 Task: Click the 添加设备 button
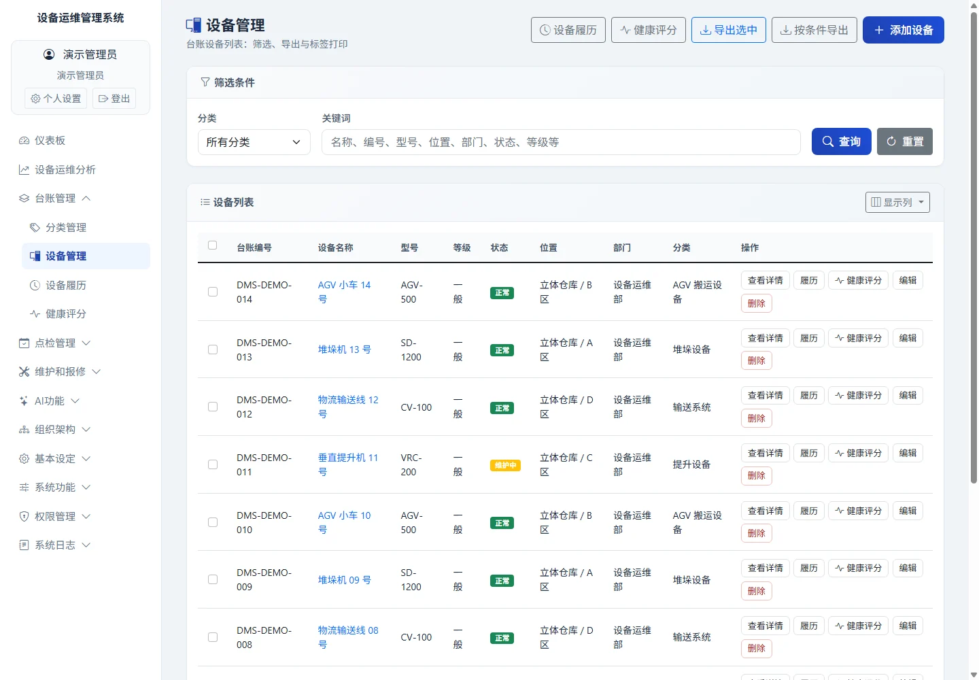(x=904, y=30)
